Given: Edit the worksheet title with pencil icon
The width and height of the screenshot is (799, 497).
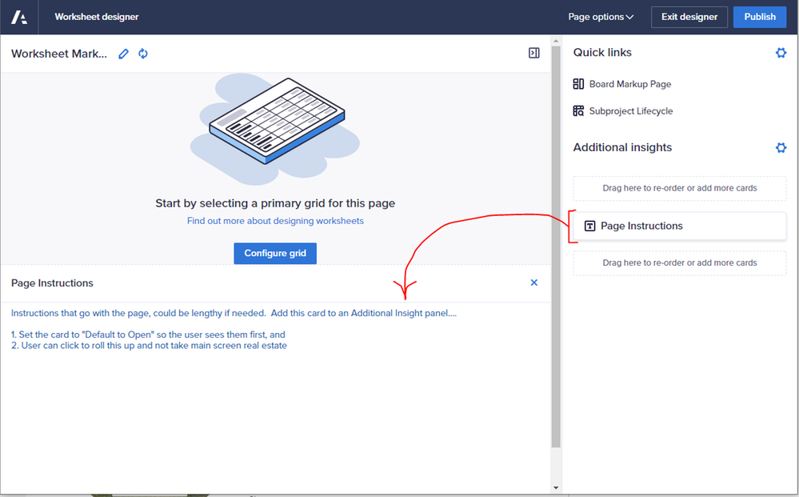Looking at the screenshot, I should [123, 54].
